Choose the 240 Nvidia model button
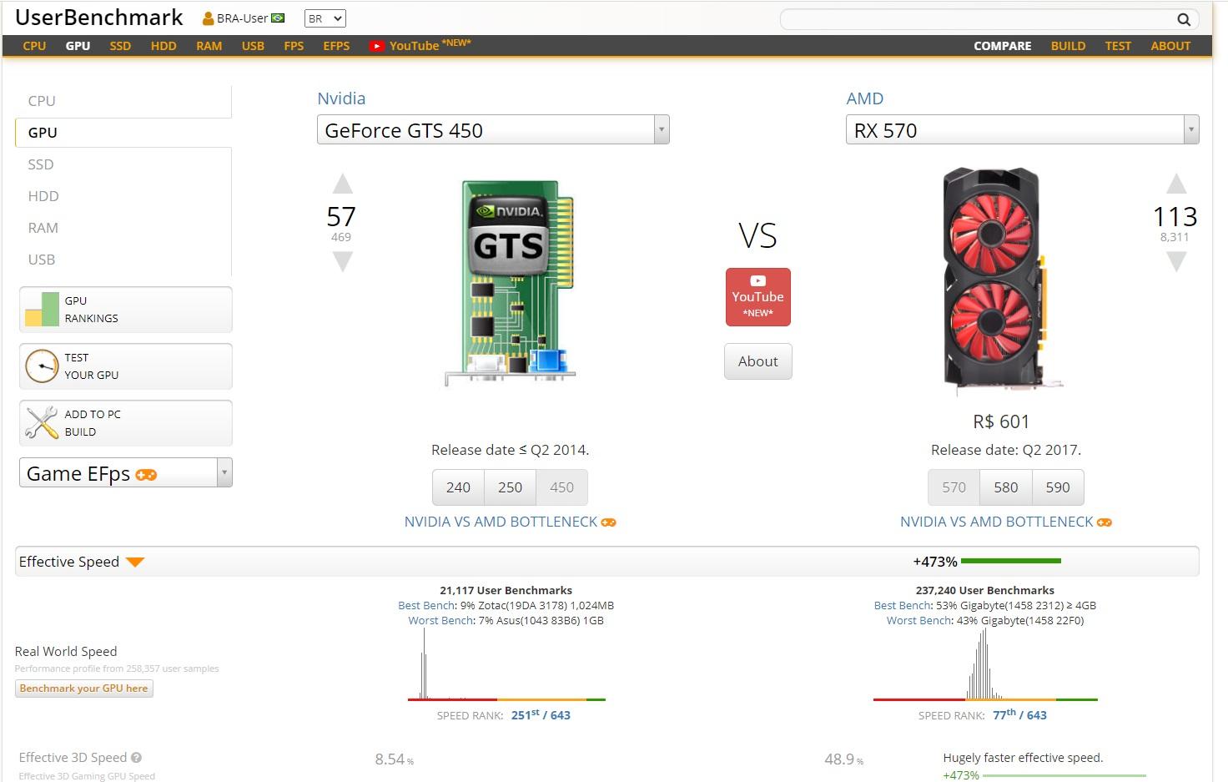This screenshot has width=1228, height=782. click(x=458, y=487)
